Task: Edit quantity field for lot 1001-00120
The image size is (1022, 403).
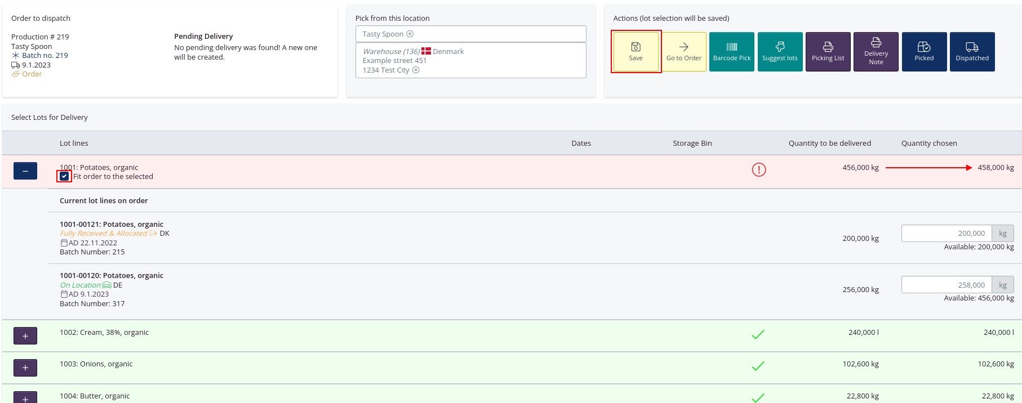Action: click(947, 285)
